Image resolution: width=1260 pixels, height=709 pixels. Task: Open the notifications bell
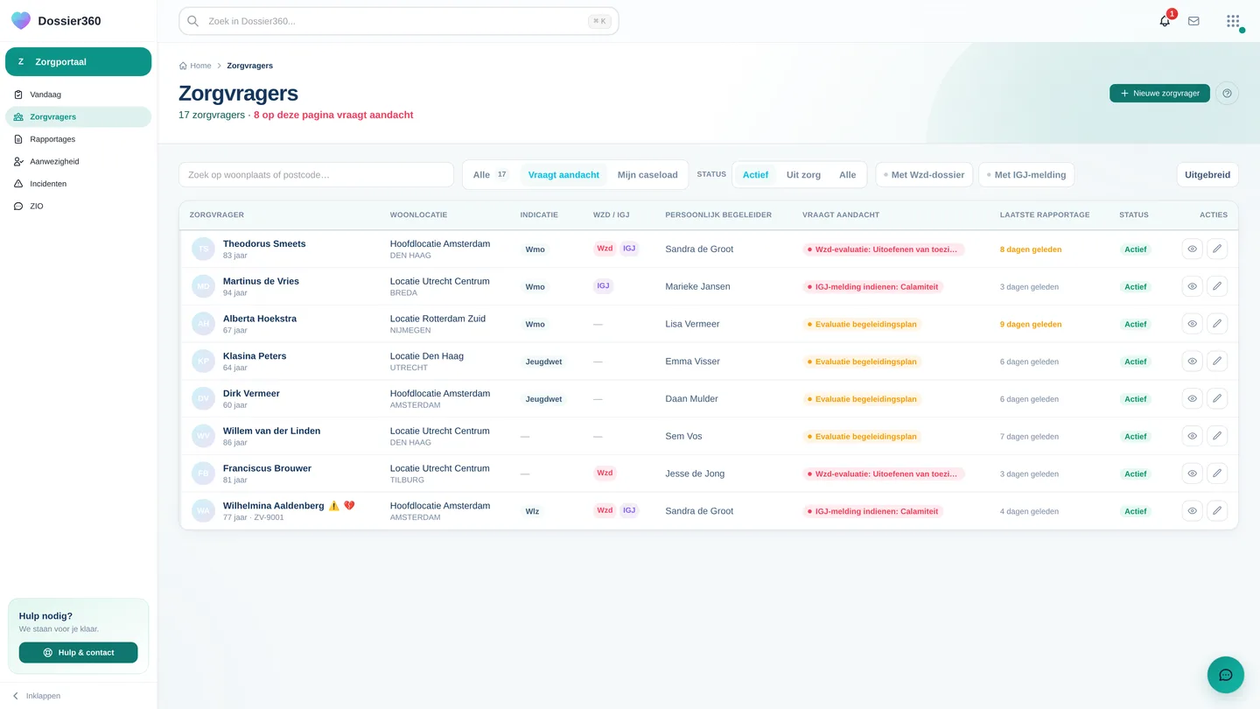(x=1165, y=21)
